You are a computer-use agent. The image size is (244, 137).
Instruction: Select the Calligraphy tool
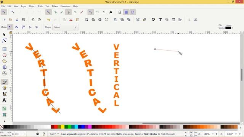tap(4, 94)
